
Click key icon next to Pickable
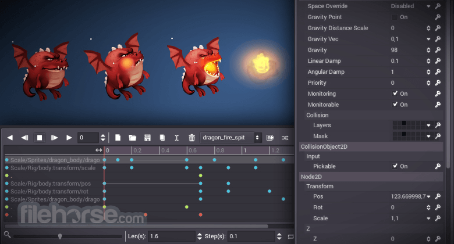click(x=438, y=166)
